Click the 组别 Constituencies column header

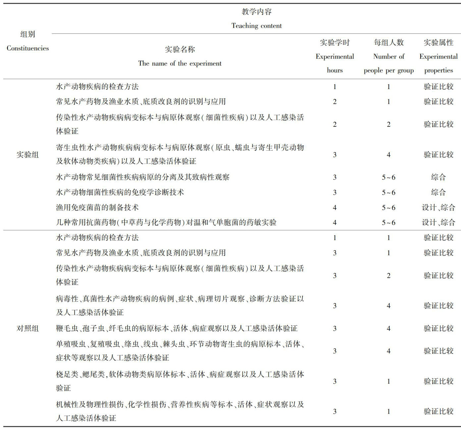pos(27,41)
